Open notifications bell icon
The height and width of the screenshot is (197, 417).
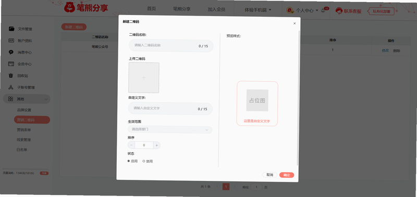pyautogui.click(x=323, y=10)
